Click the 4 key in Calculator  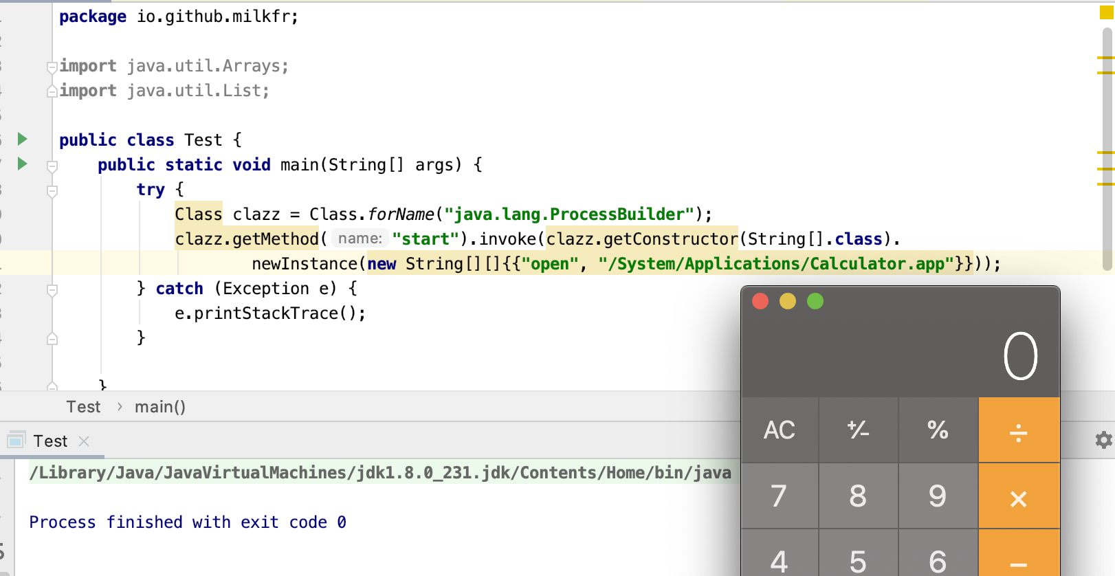(x=780, y=554)
